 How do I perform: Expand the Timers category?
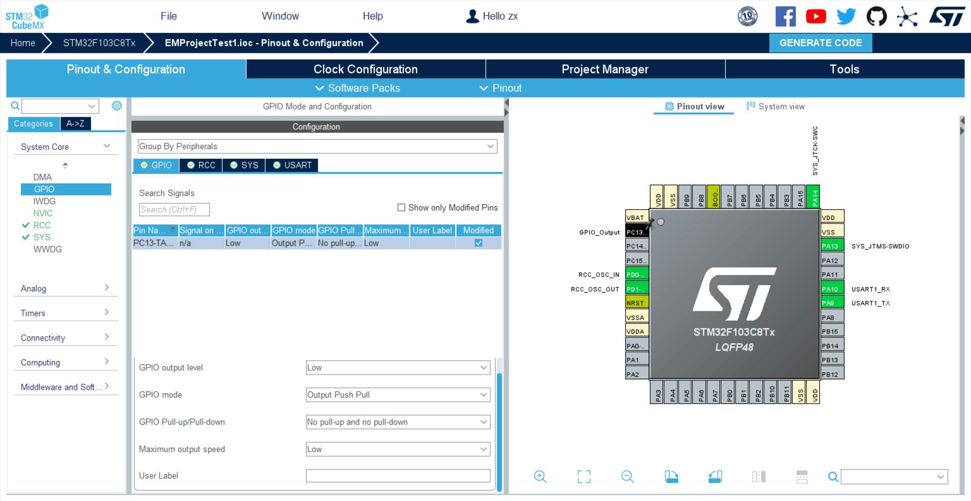66,313
